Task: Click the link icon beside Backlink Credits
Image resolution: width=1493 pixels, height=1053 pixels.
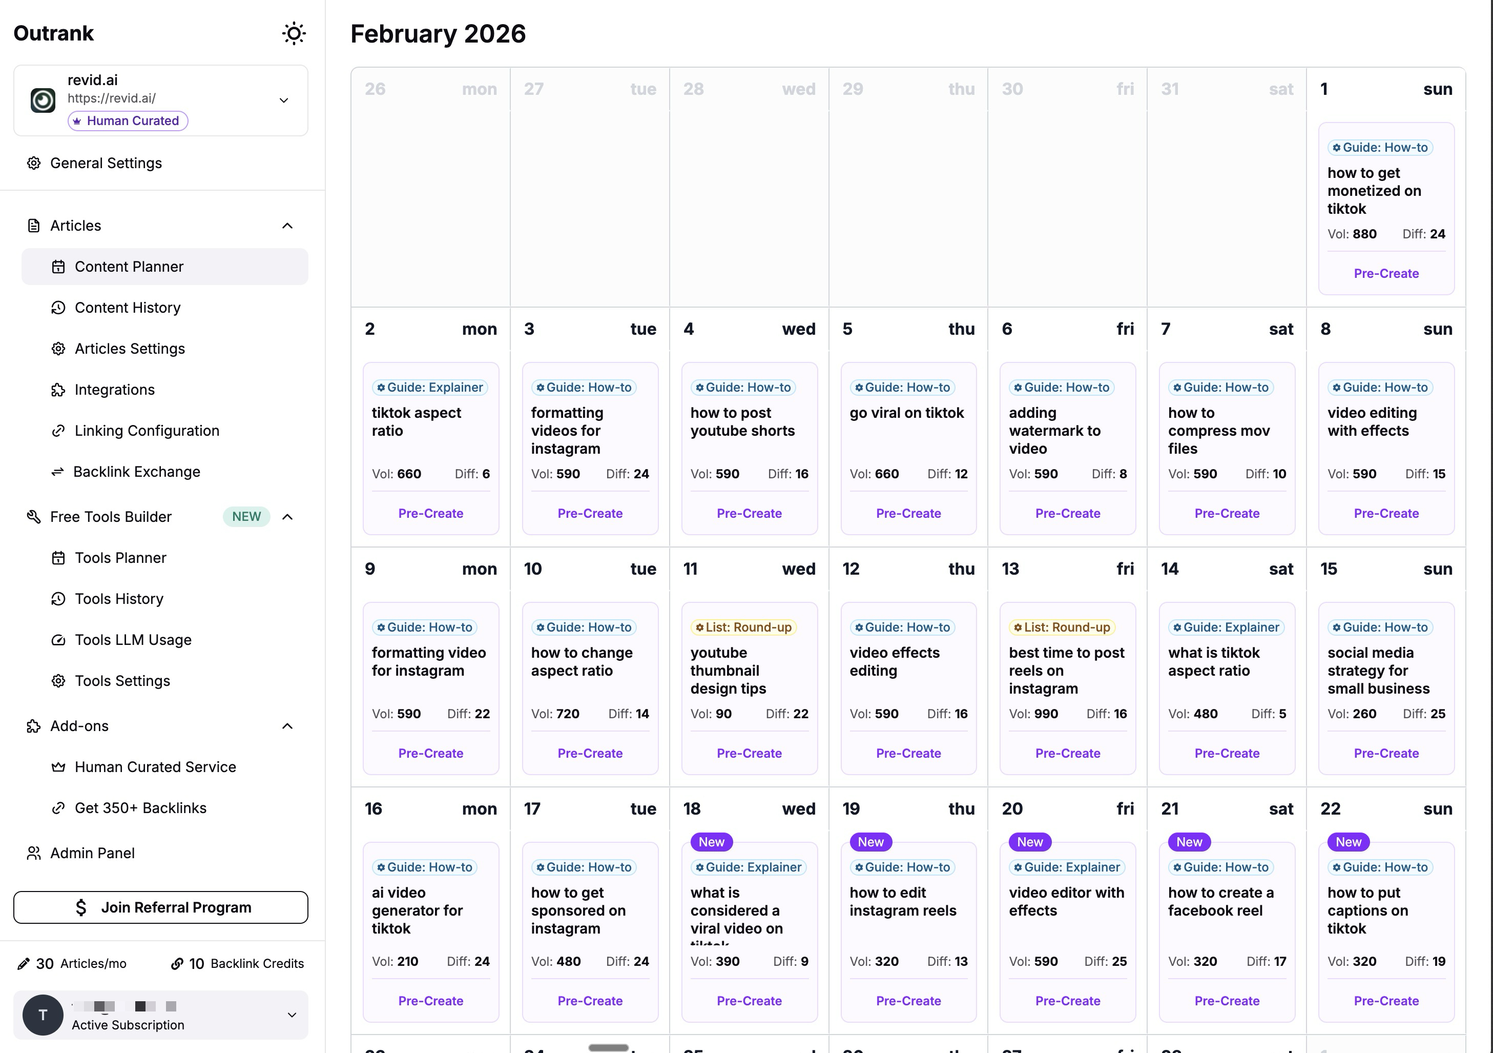Action: click(177, 964)
